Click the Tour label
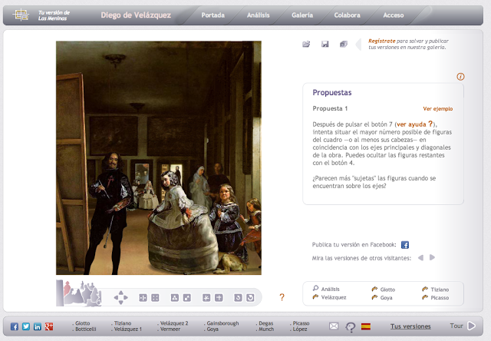This screenshot has height=341, width=491. click(456, 326)
